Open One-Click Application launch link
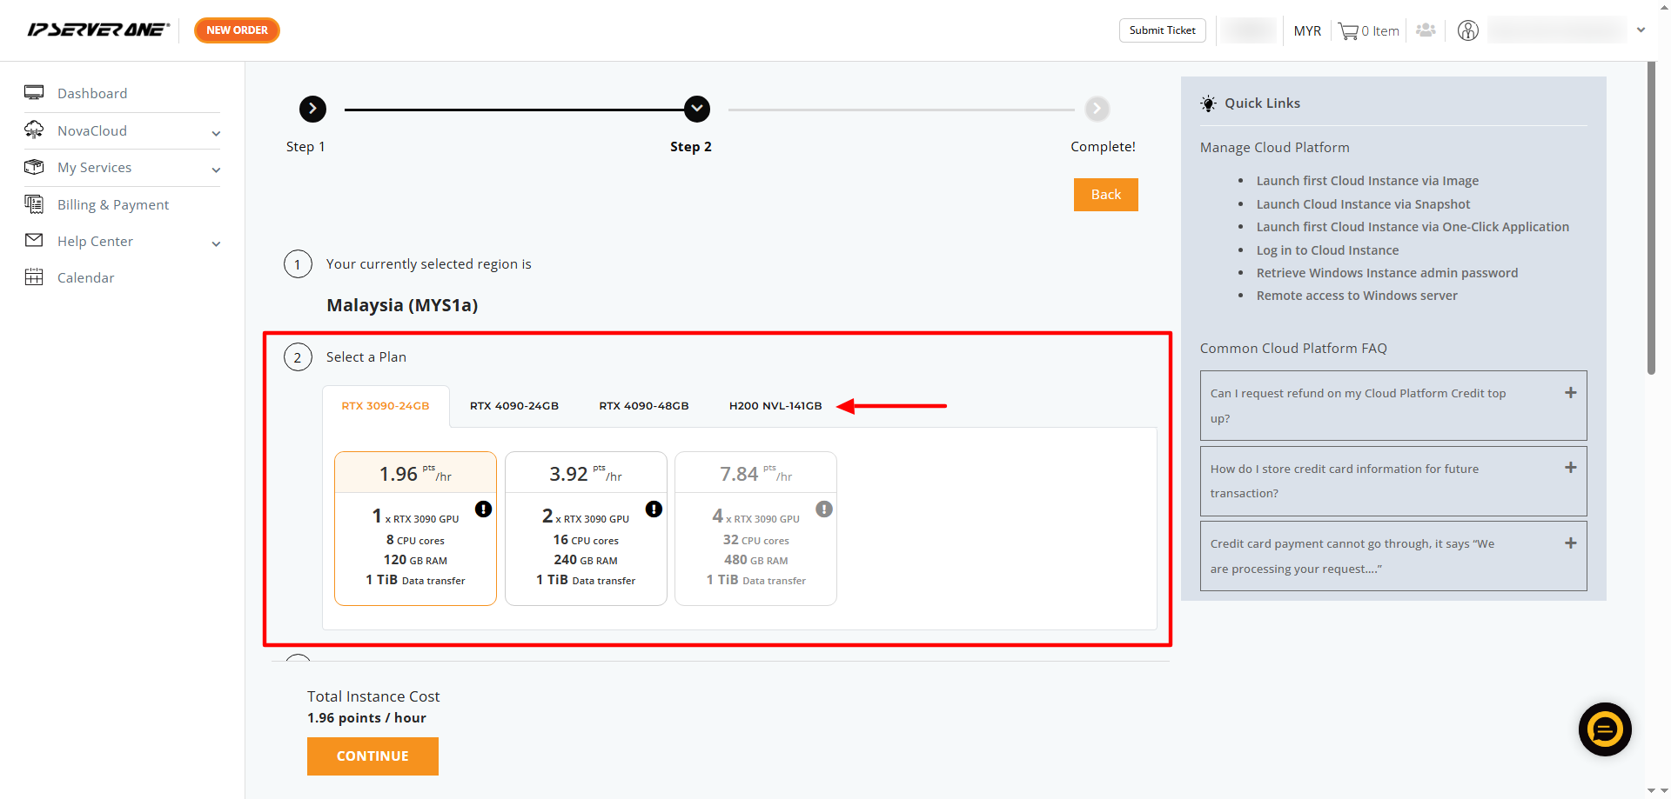 (1413, 227)
